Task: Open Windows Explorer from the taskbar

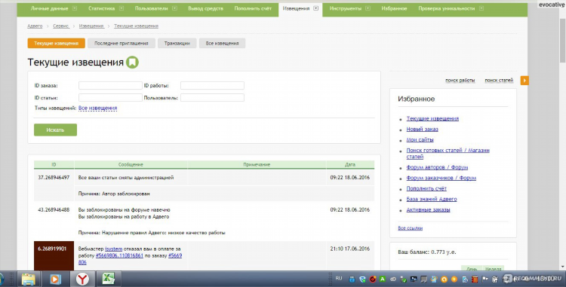Action: 28,279
